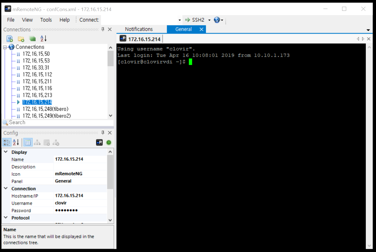Select connection 172.16.33.31 in tree
Viewport: 376px width, 252px height.
pos(36,68)
